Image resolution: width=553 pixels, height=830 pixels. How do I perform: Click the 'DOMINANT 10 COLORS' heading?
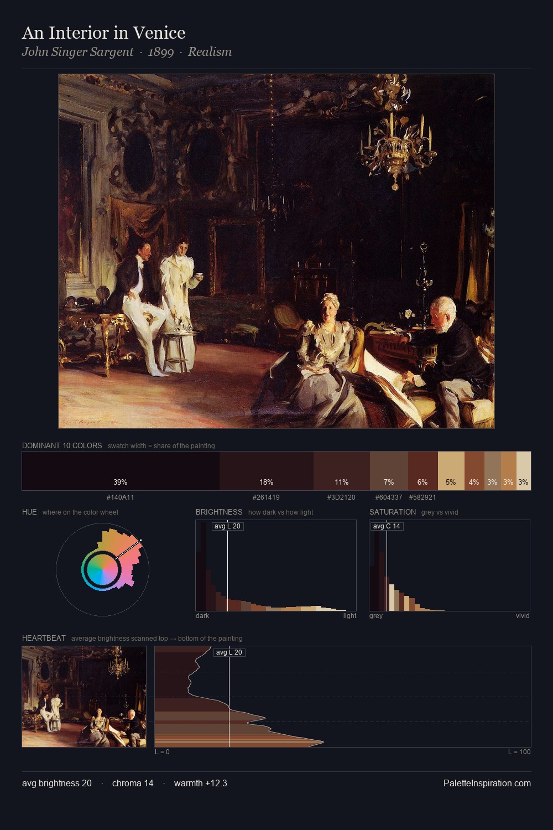point(62,445)
